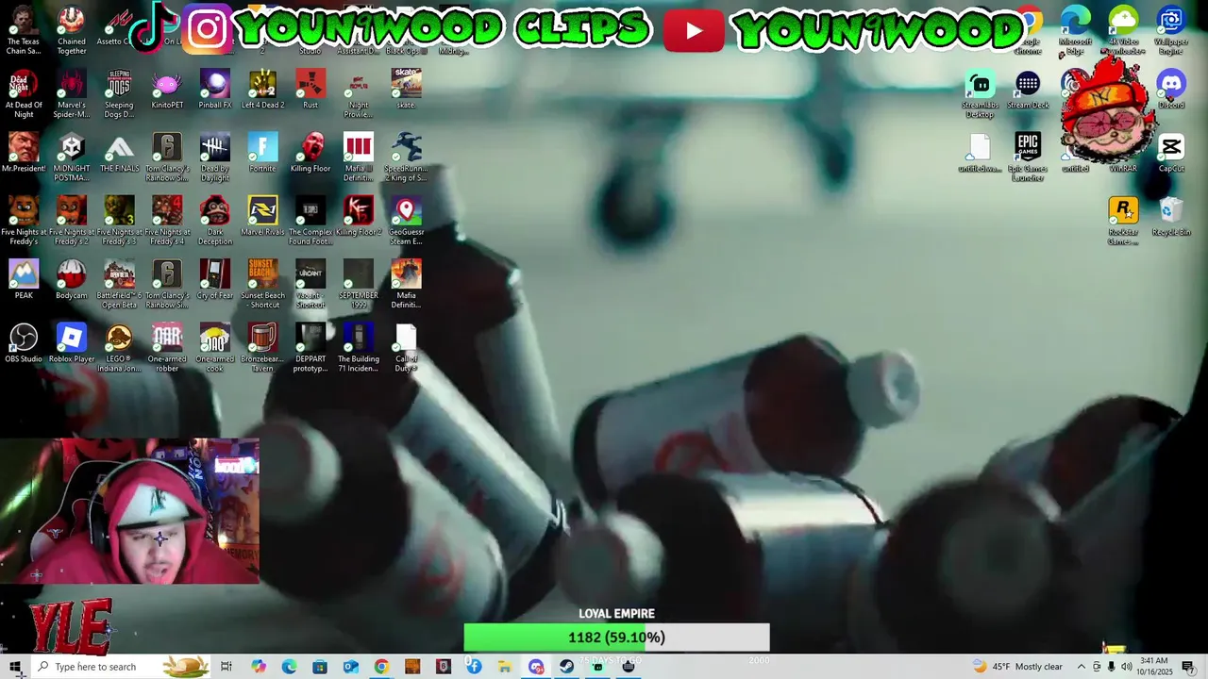Open the One-armed robber icon
This screenshot has width=1208, height=679.
point(167,347)
